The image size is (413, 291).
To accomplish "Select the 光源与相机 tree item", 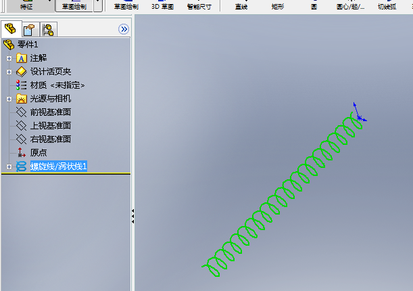I will tap(51, 99).
